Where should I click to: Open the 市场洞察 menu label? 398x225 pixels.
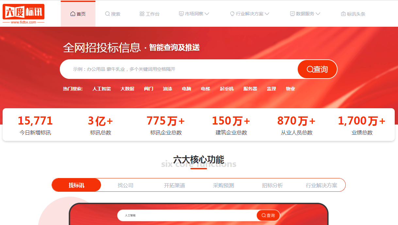point(194,14)
